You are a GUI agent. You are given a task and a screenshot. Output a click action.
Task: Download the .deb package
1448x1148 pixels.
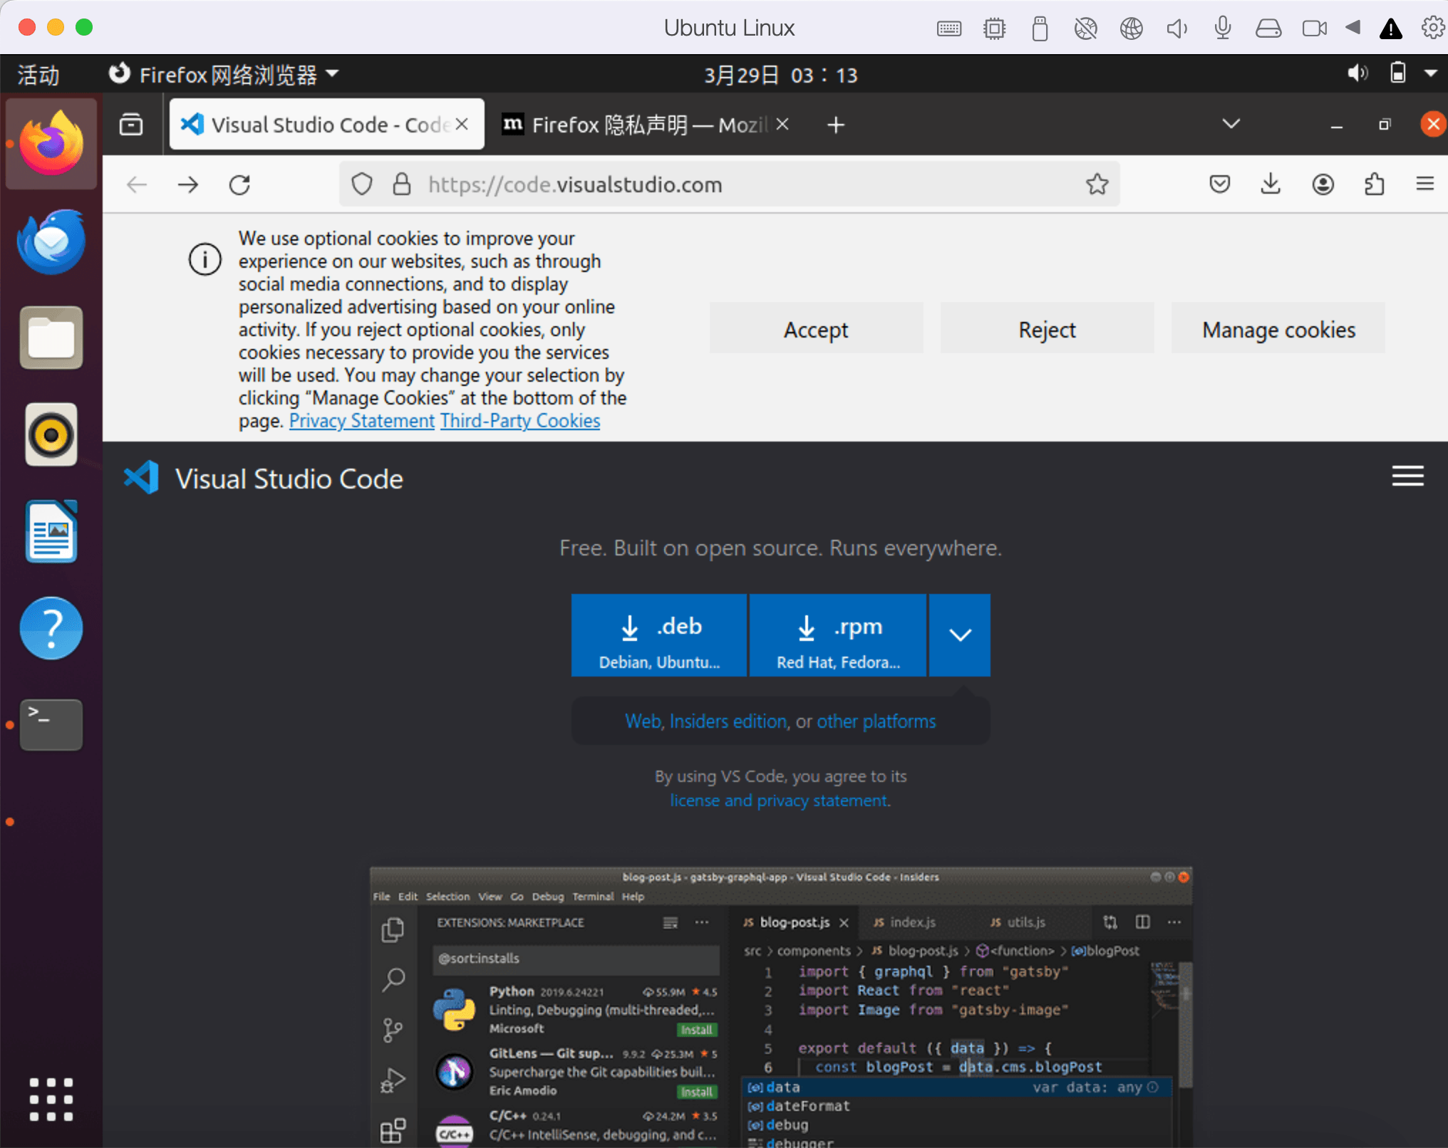(x=659, y=635)
